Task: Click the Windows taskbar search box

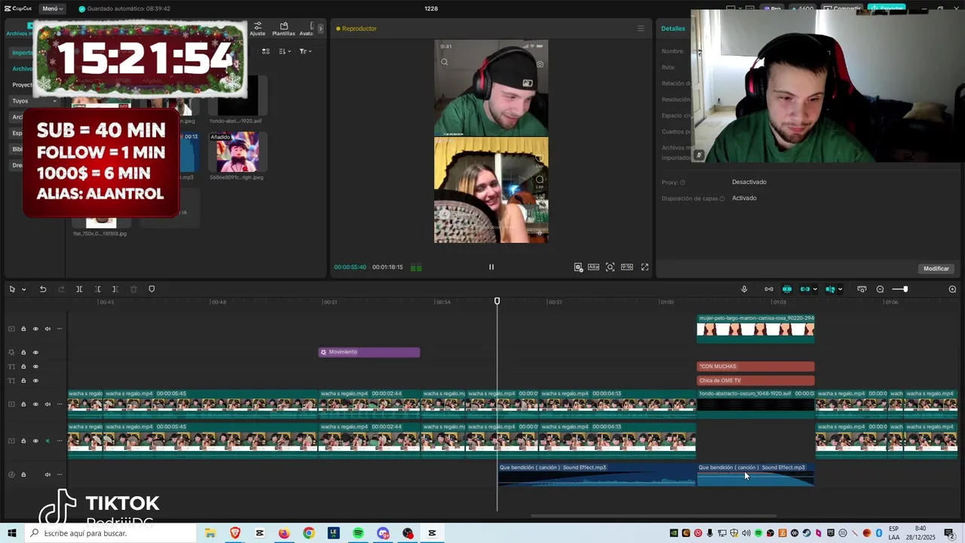Action: (x=109, y=533)
